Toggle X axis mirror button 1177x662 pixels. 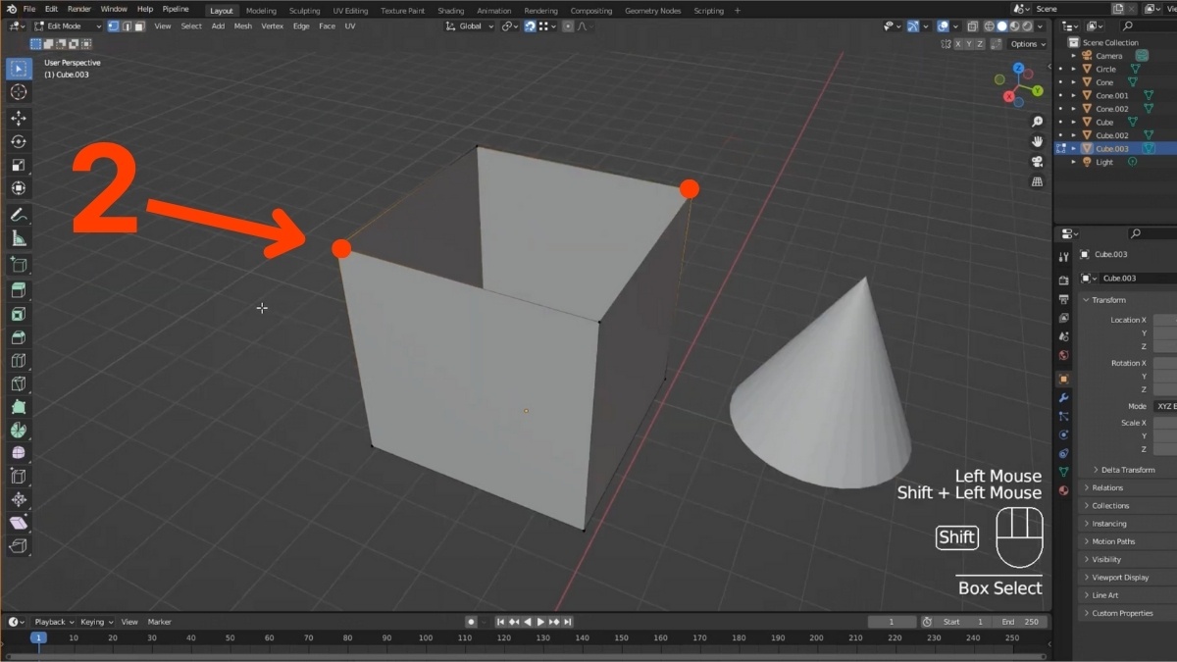[960, 44]
